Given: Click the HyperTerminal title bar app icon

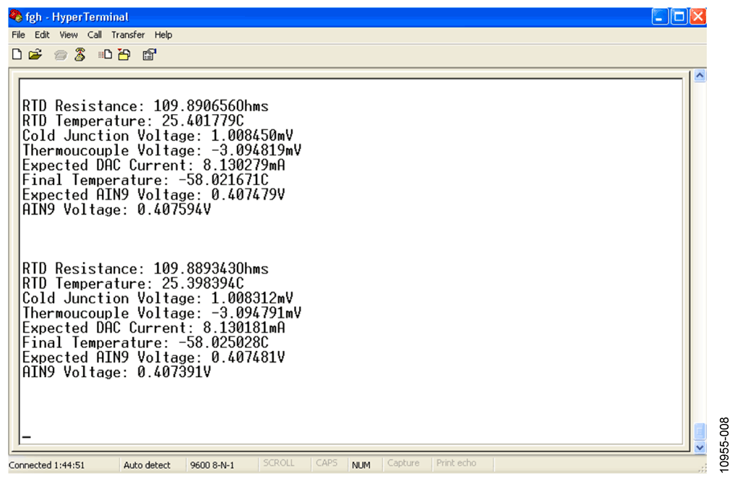Looking at the screenshot, I should click(x=16, y=17).
